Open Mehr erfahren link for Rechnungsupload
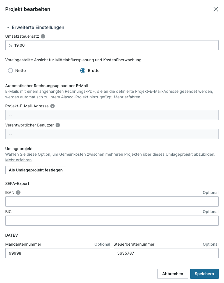Viewport: 224px width, 283px height. [x=127, y=97]
